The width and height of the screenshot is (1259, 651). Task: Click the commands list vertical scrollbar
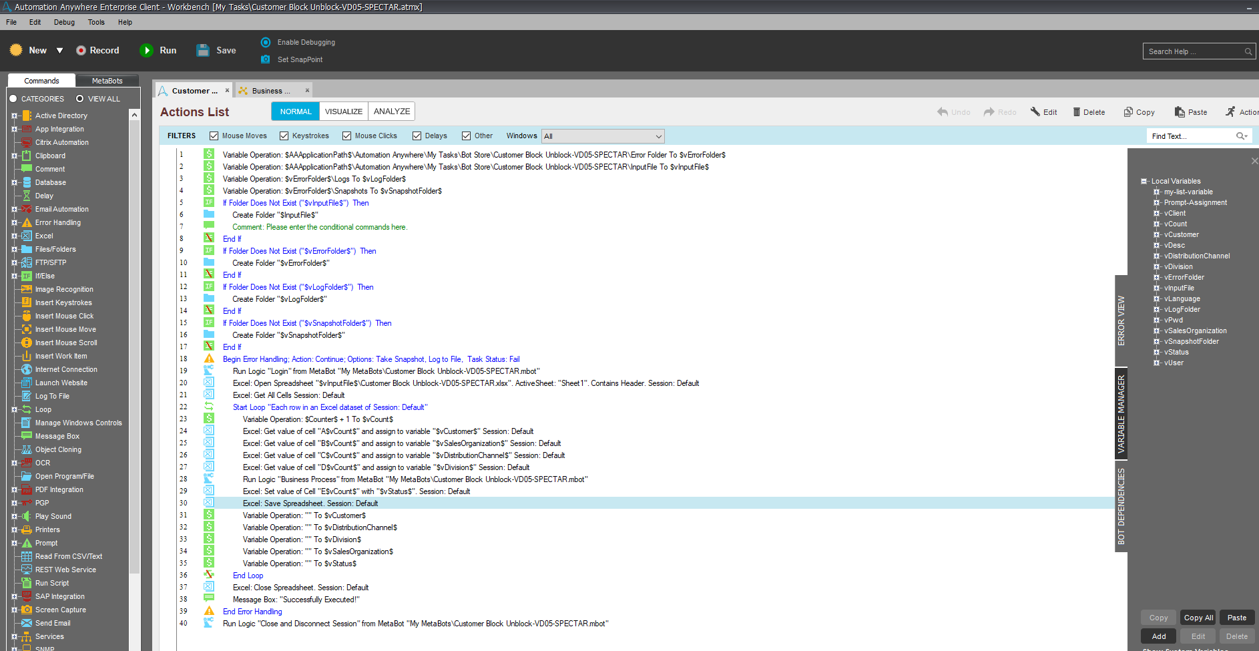tap(134, 334)
